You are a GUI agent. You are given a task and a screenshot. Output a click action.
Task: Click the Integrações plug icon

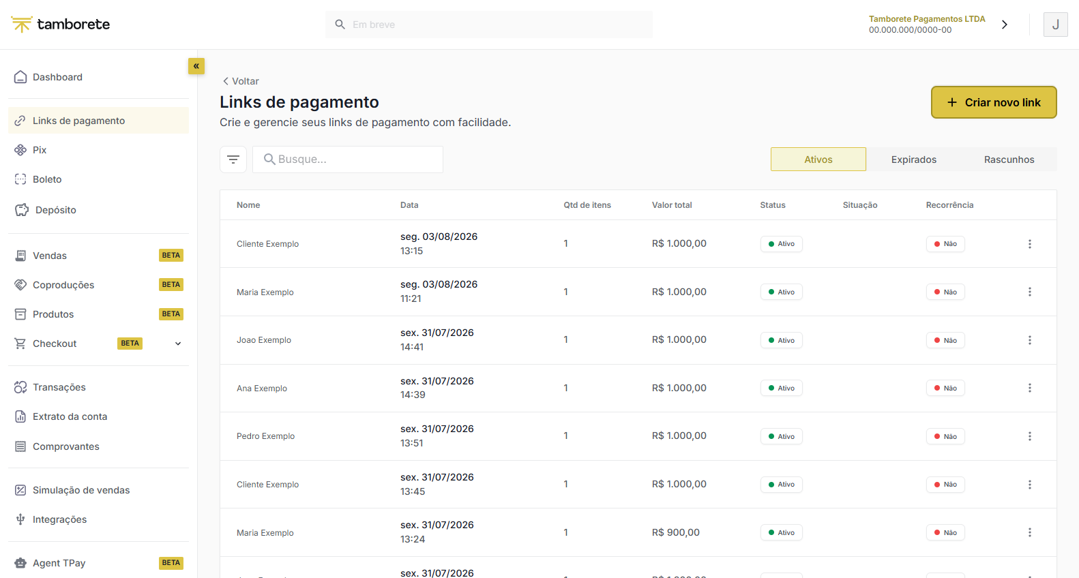click(20, 519)
